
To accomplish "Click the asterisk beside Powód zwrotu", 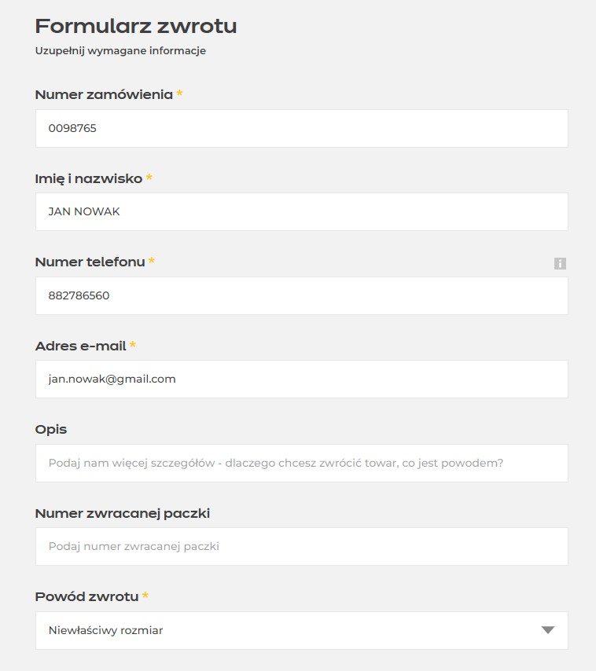I will click(145, 595).
